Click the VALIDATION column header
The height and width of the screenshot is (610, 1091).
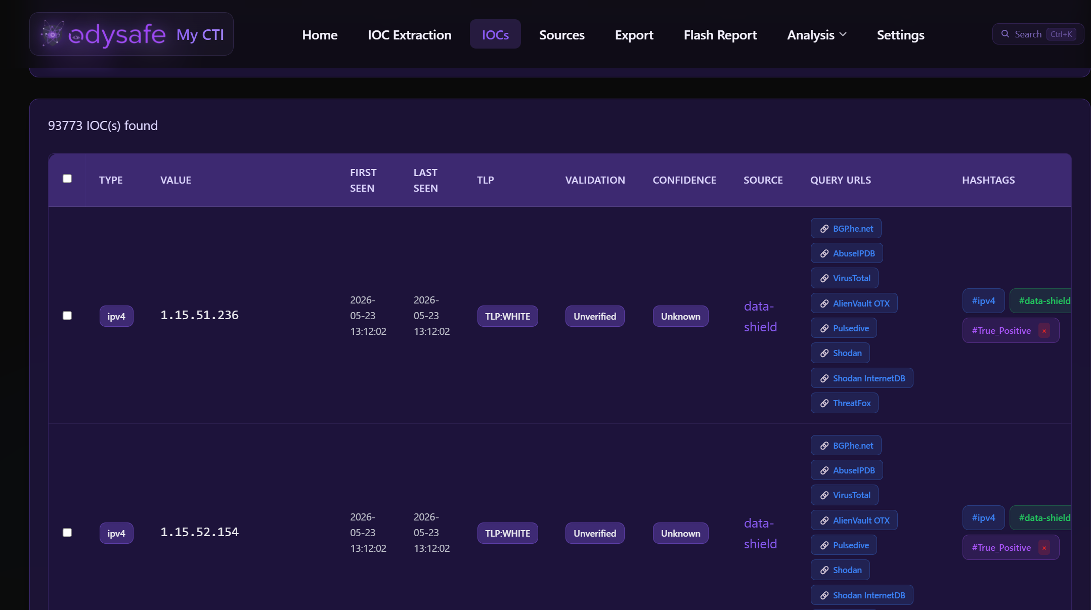(595, 180)
